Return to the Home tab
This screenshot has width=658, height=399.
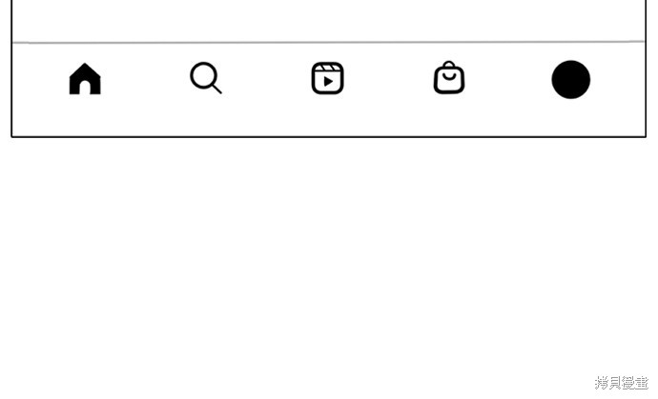85,79
